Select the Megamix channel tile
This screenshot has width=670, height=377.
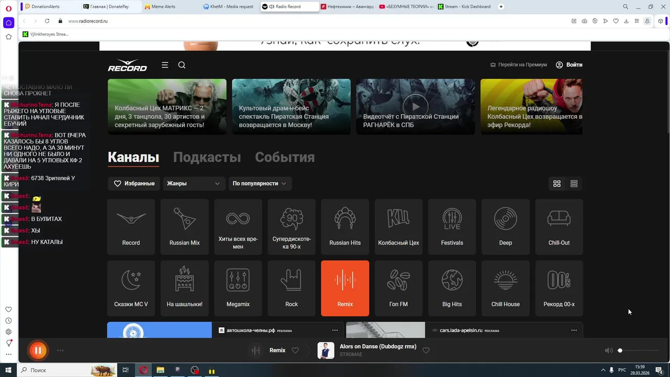238,289
